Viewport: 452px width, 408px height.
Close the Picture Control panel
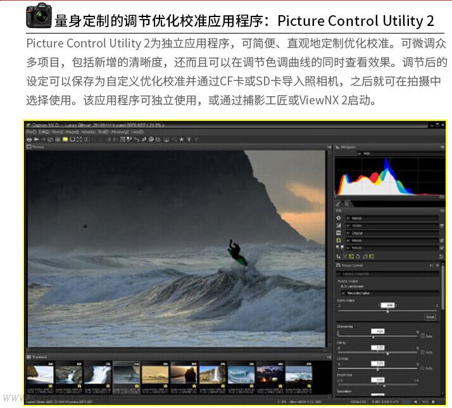[x=437, y=266]
